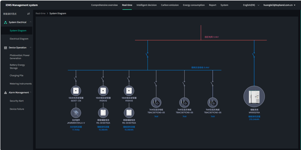
Task: Toggle the breaker switch above the SG10T-CN inverter
Action: (x=75, y=79)
